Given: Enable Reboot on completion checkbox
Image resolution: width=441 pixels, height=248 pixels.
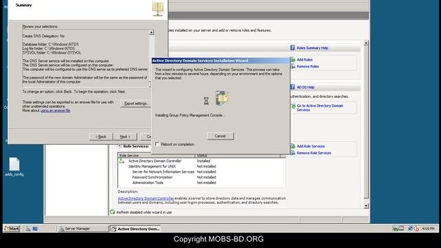Looking at the screenshot, I should pos(157,144).
